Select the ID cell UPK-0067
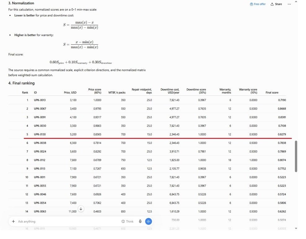The width and height of the screenshot is (306, 239). pyautogui.click(x=40, y=108)
